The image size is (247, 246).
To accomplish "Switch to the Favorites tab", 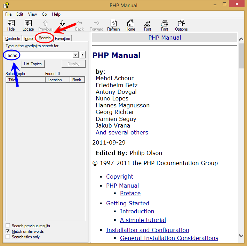I will pyautogui.click(x=62, y=38).
